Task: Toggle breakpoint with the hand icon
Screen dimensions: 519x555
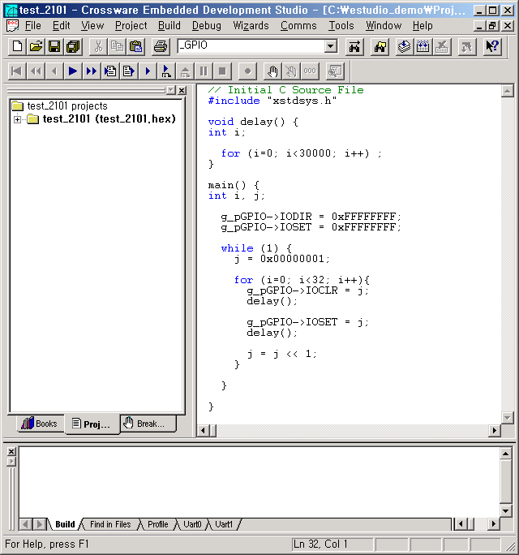Action: [x=272, y=71]
